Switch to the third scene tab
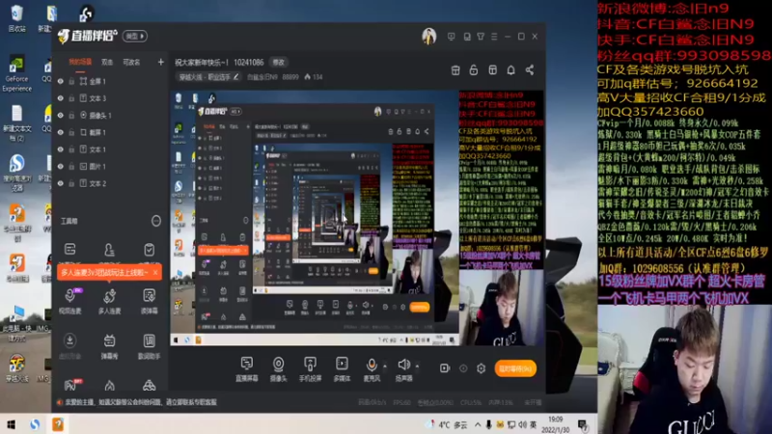 (x=131, y=62)
